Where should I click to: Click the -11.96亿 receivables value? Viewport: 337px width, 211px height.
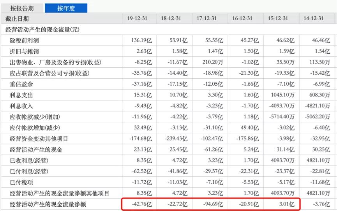pos(142,117)
